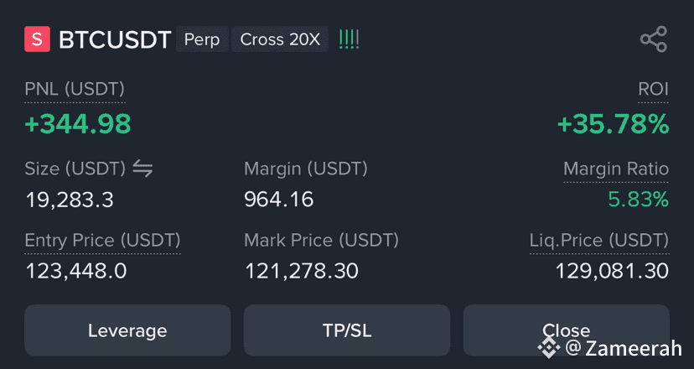Tap the share icon at top right
This screenshot has height=369, width=694.
(654, 39)
